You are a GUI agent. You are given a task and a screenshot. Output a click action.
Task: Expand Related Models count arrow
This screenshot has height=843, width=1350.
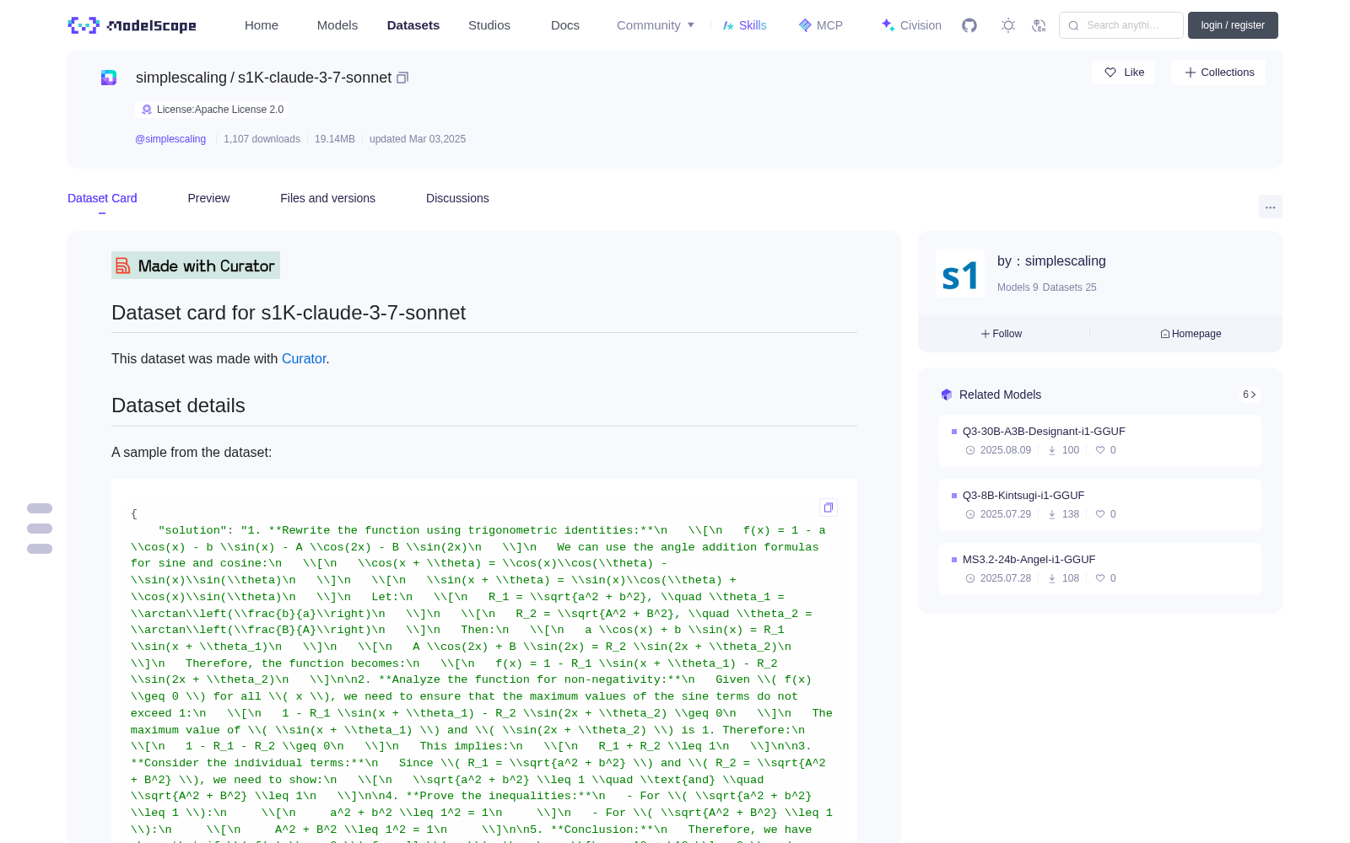[x=1250, y=395]
